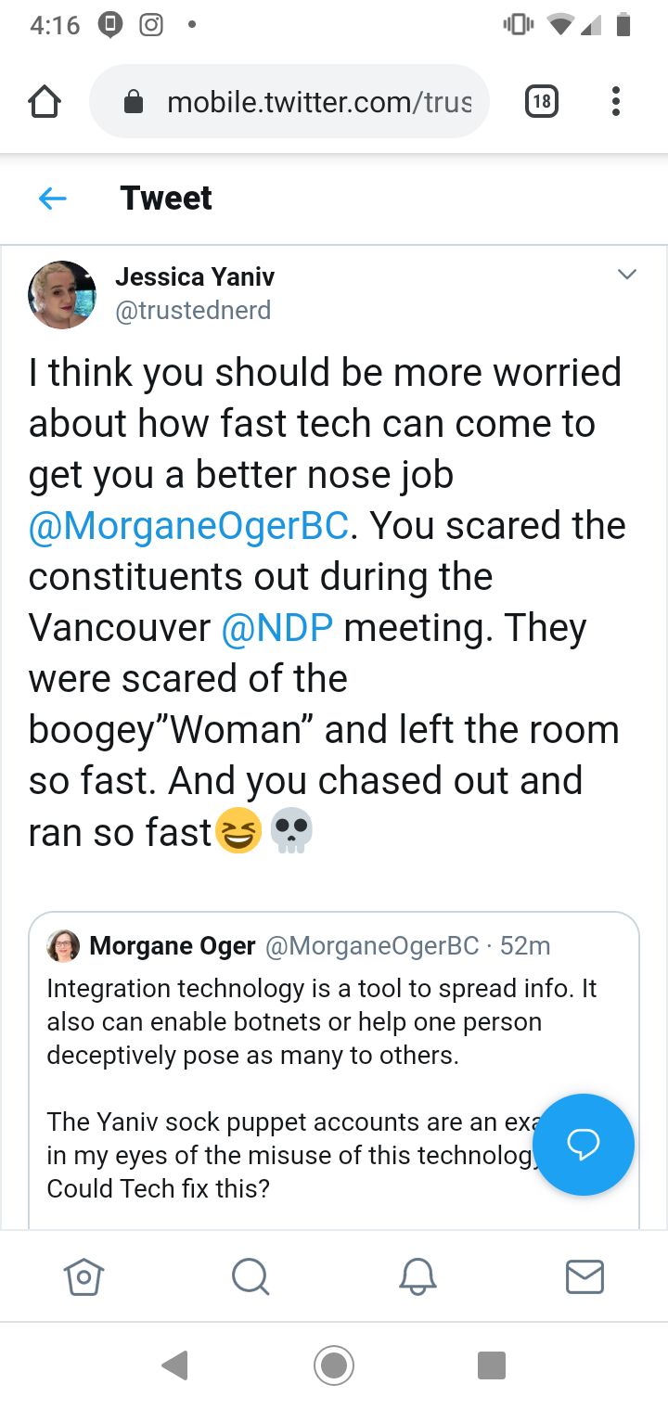Open the Messages envelope tab
668x1410 pixels.
(584, 1276)
